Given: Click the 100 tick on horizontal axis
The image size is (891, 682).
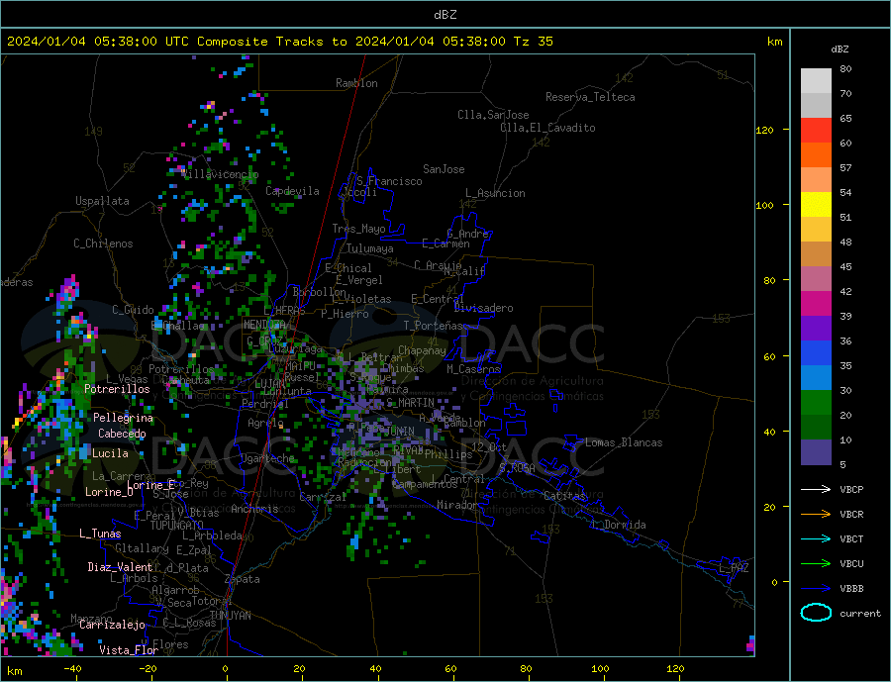Looking at the screenshot, I should point(601,668).
